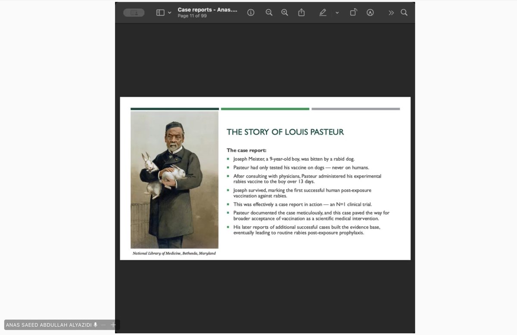Zoom in on the PDF page
The height and width of the screenshot is (335, 517).
pyautogui.click(x=285, y=12)
